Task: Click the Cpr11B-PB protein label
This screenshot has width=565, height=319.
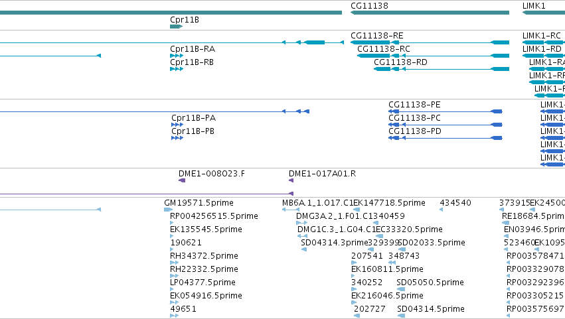Action: [x=193, y=131]
